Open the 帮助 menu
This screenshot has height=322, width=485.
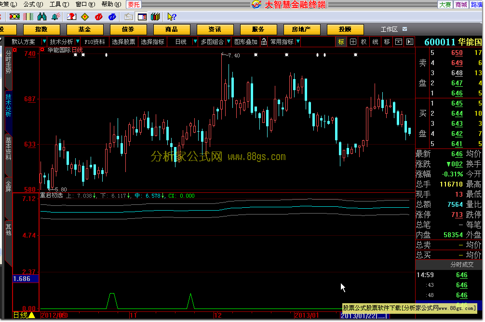[x=111, y=4]
